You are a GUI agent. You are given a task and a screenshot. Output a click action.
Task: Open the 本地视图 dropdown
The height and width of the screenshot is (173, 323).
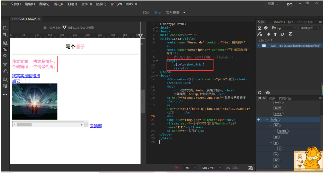(x=310, y=28)
